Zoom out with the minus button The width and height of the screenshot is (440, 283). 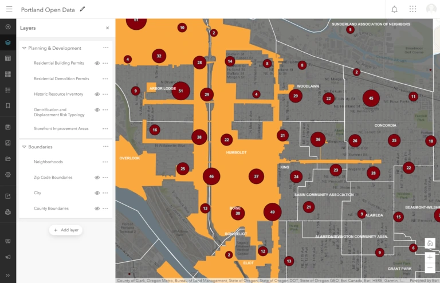430,268
